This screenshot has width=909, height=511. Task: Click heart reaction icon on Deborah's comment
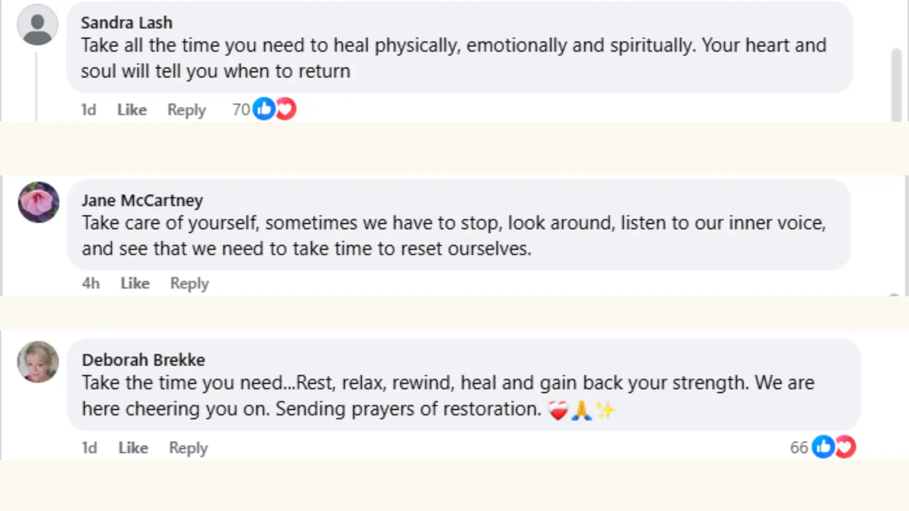(846, 447)
